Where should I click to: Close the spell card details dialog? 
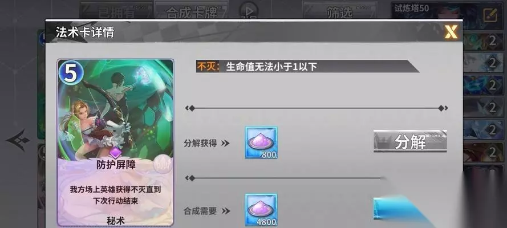[451, 32]
